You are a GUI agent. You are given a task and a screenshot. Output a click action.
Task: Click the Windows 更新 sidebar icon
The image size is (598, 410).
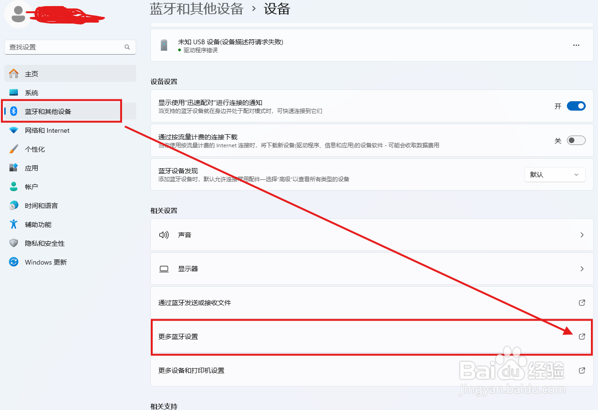coord(14,262)
